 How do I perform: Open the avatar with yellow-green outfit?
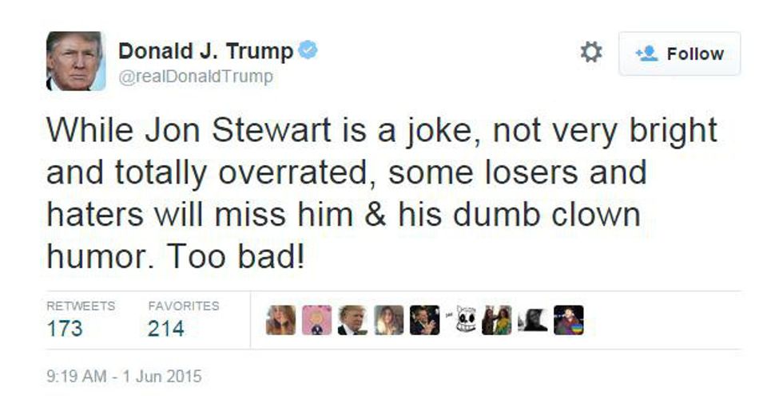tap(497, 320)
